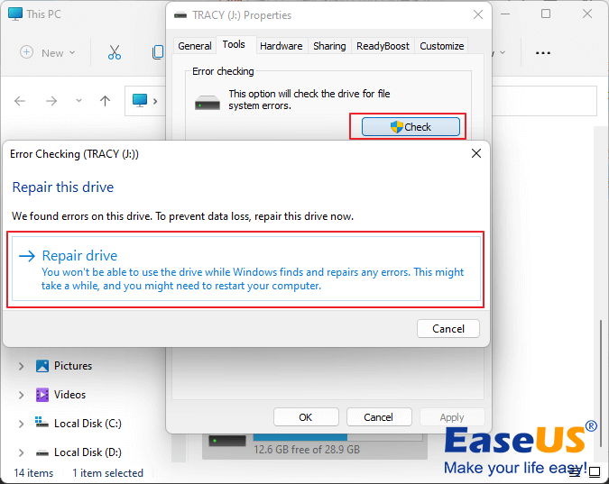Select Local Disk (D:) in sidebar
The image size is (609, 484).
click(x=87, y=452)
